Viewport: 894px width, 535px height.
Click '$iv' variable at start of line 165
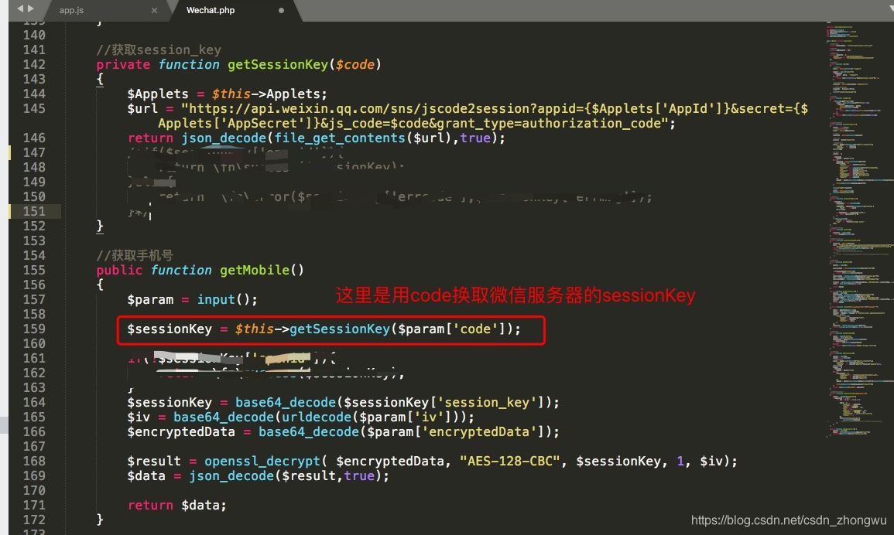[139, 417]
